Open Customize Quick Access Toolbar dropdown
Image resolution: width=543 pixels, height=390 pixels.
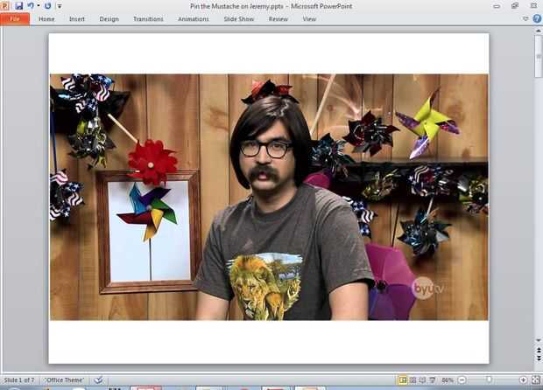[x=60, y=6]
